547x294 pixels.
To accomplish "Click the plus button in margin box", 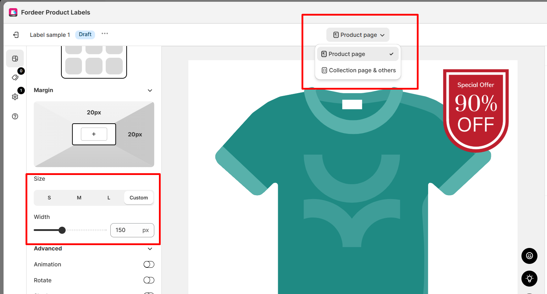I will [x=94, y=134].
